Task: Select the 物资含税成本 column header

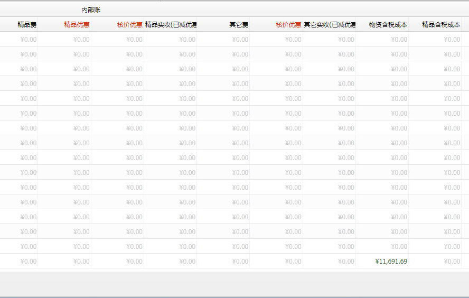Action: point(388,24)
